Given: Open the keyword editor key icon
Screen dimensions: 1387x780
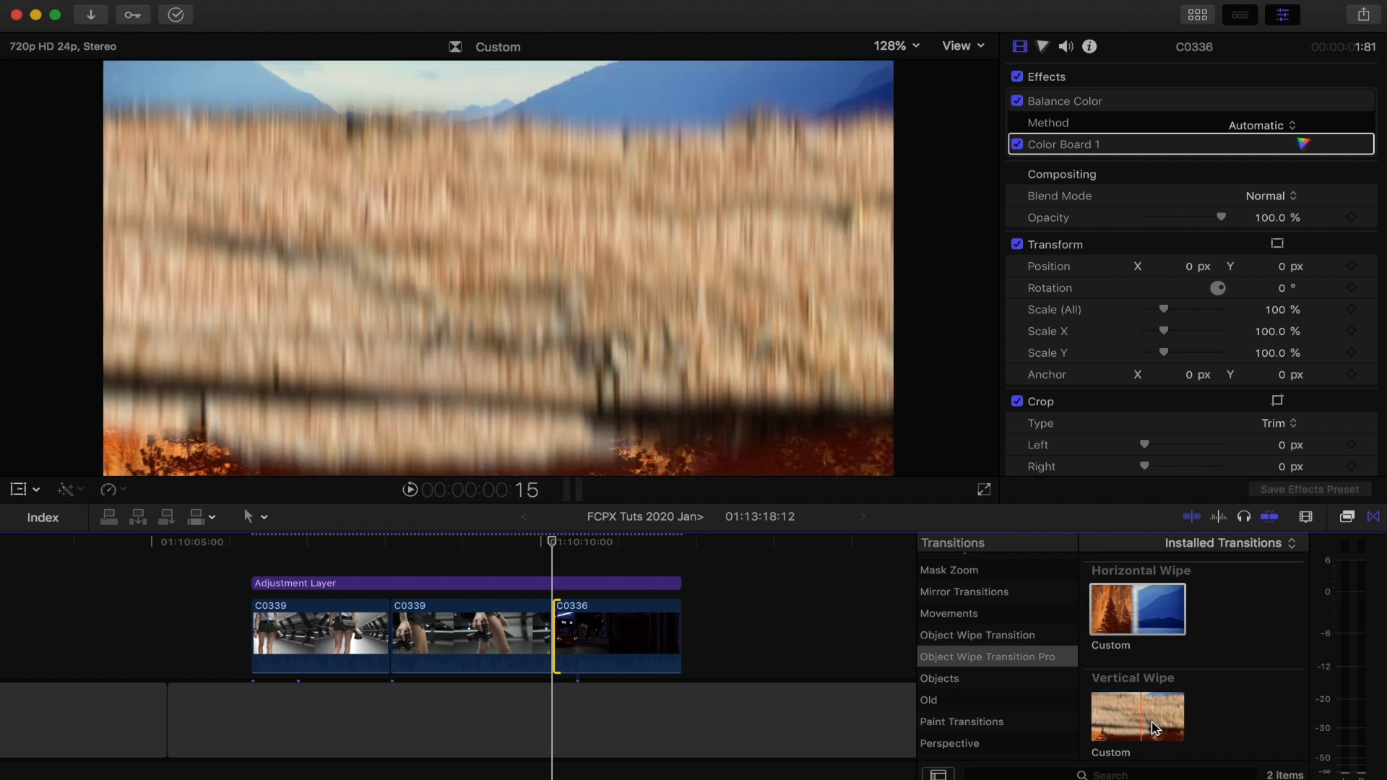Looking at the screenshot, I should tap(133, 14).
